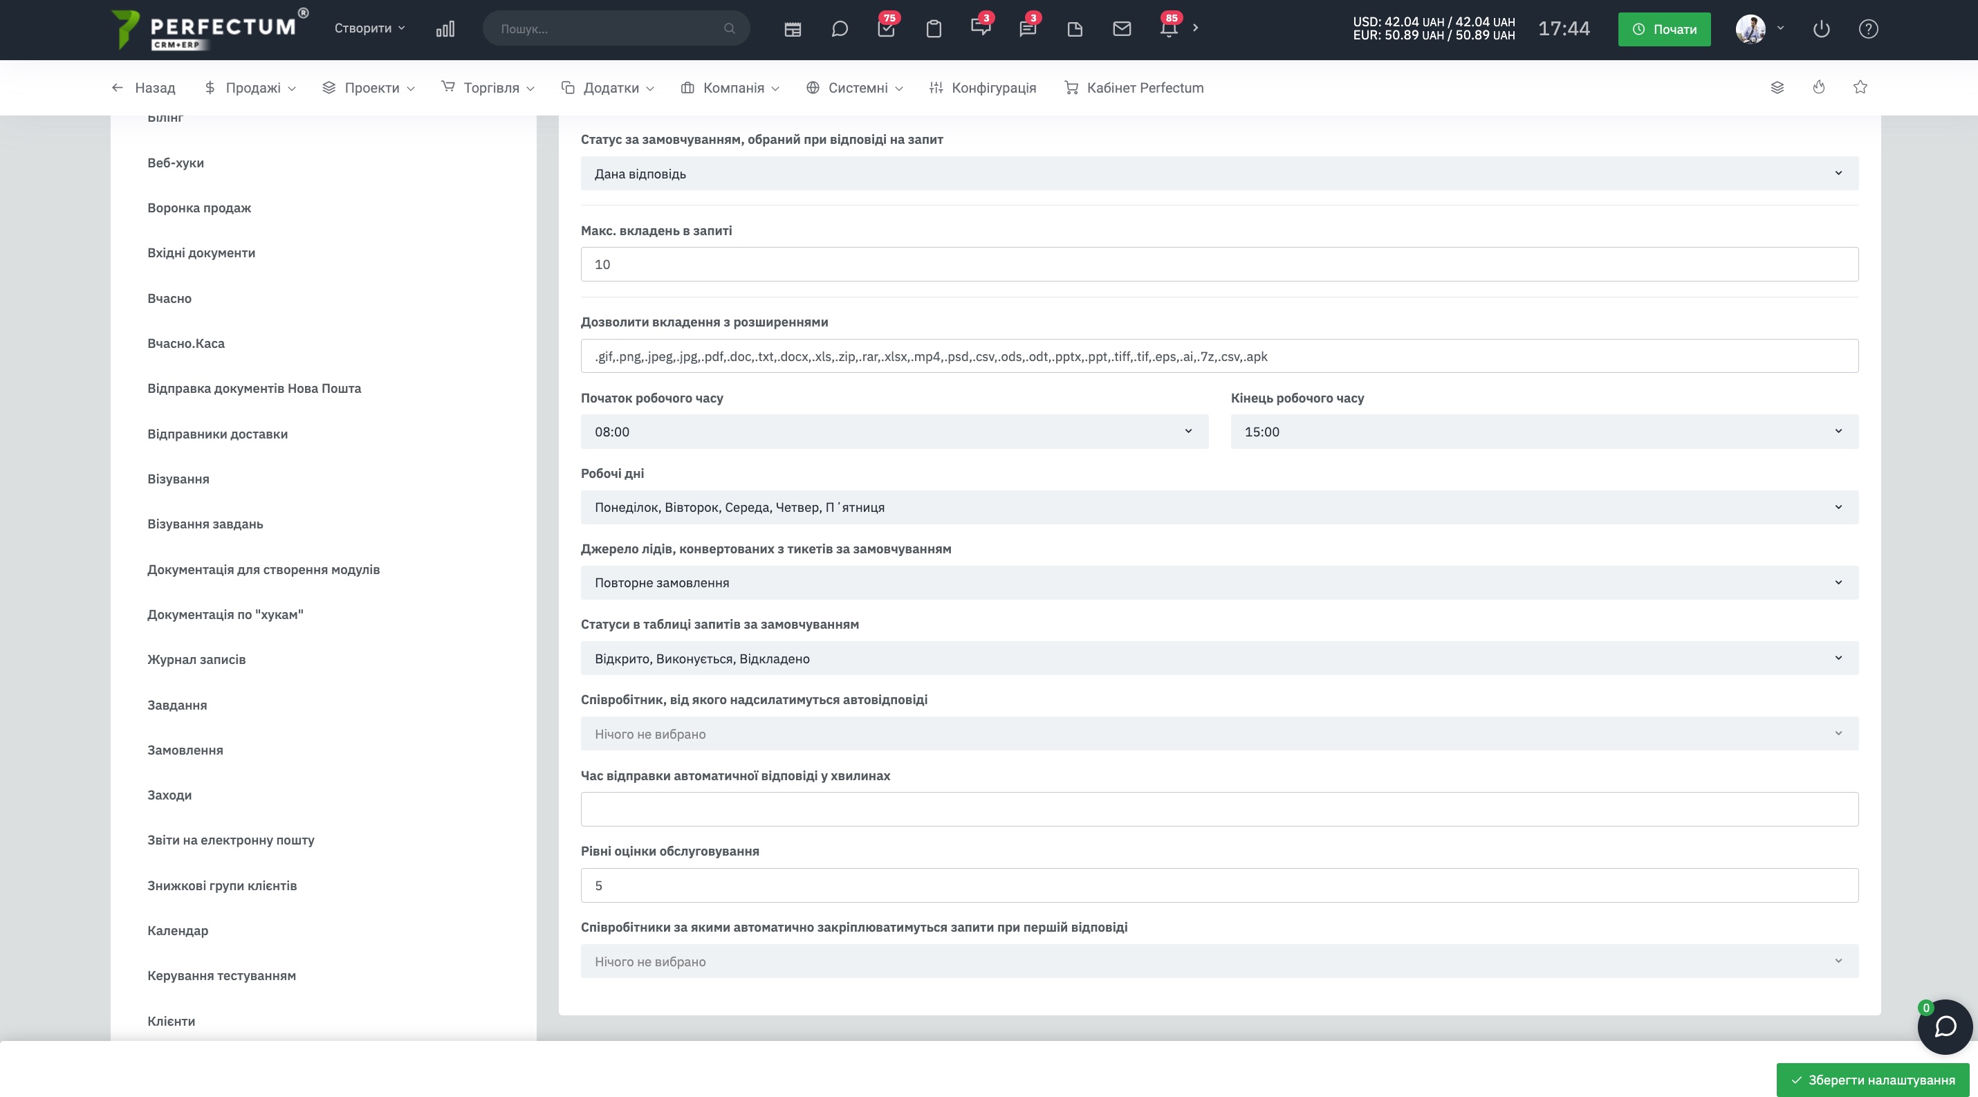Click allowed attachment extensions field
This screenshot has width=1978, height=1097.
click(1219, 356)
